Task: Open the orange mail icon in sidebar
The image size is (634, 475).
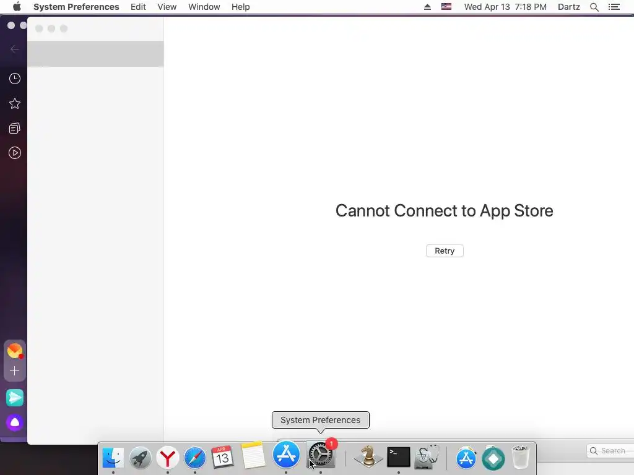Action: coord(15,351)
